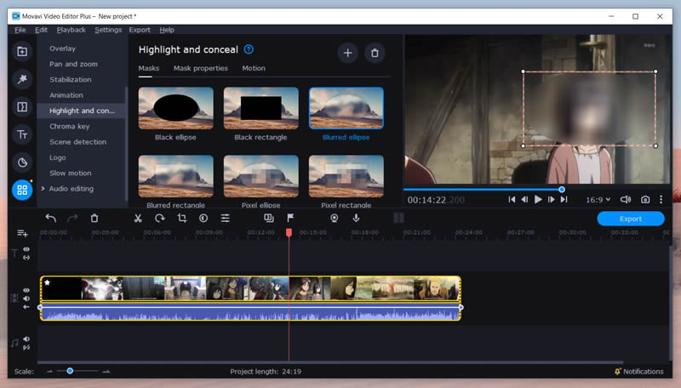The height and width of the screenshot is (388, 681).
Task: Toggle title track visibility eye
Action: (x=26, y=249)
